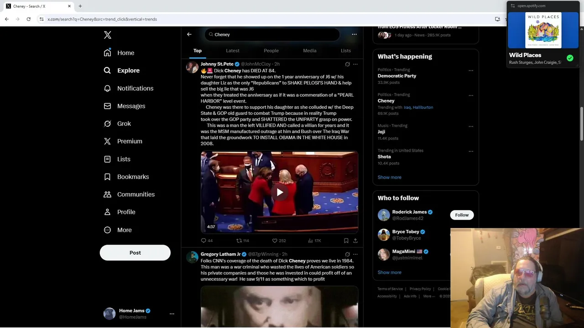This screenshot has height=328, width=584.
Task: Click the Profile sidebar icon
Action: [x=107, y=212]
